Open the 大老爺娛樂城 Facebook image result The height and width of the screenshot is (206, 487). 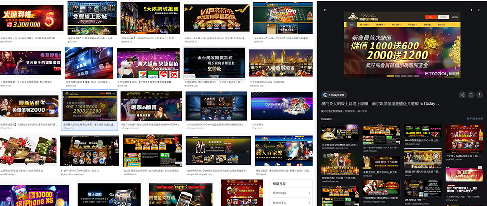(281, 63)
